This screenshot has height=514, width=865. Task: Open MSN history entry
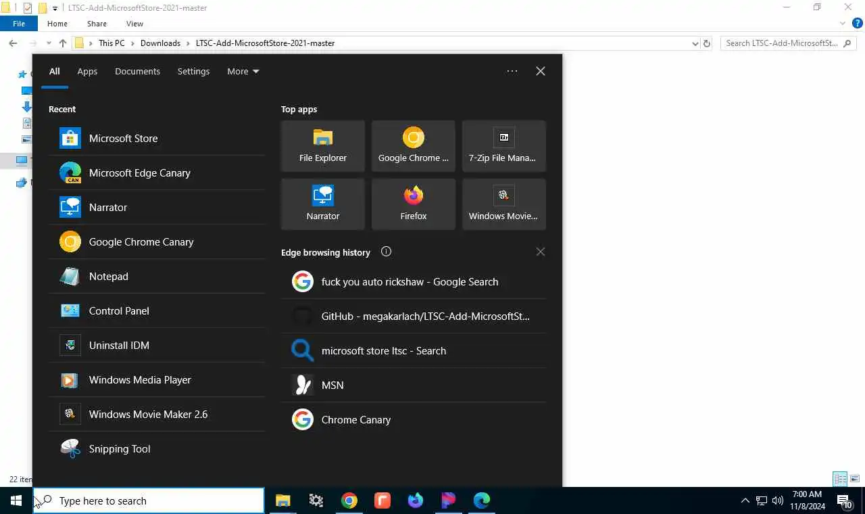pyautogui.click(x=414, y=385)
